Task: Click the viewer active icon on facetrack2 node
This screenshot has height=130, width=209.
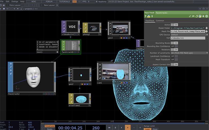Action: point(11,64)
